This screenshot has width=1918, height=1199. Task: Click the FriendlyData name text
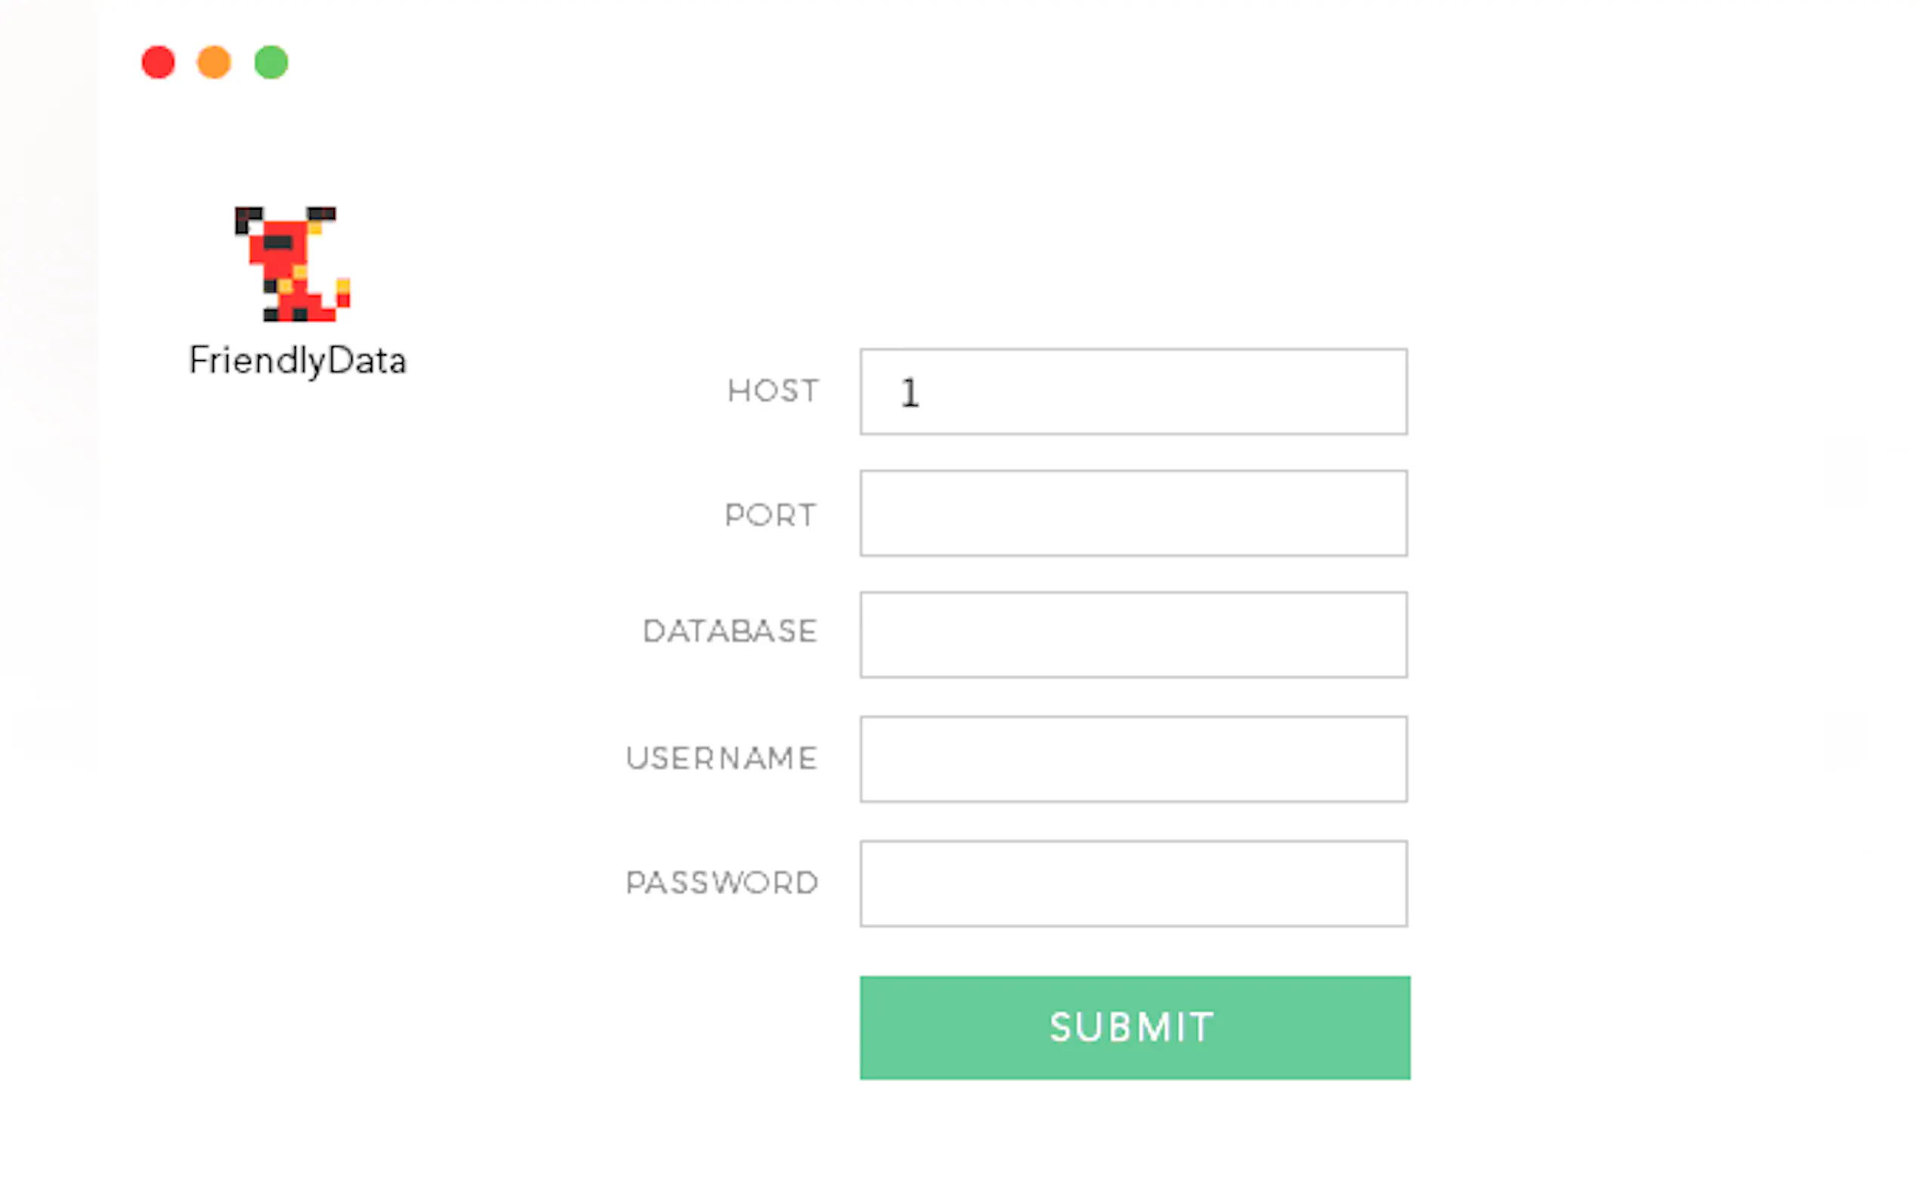click(298, 361)
